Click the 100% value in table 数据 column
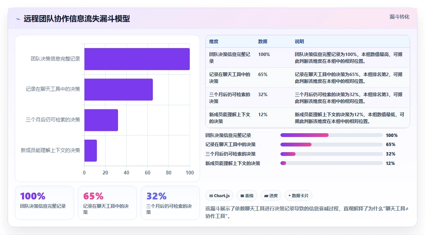 click(264, 54)
